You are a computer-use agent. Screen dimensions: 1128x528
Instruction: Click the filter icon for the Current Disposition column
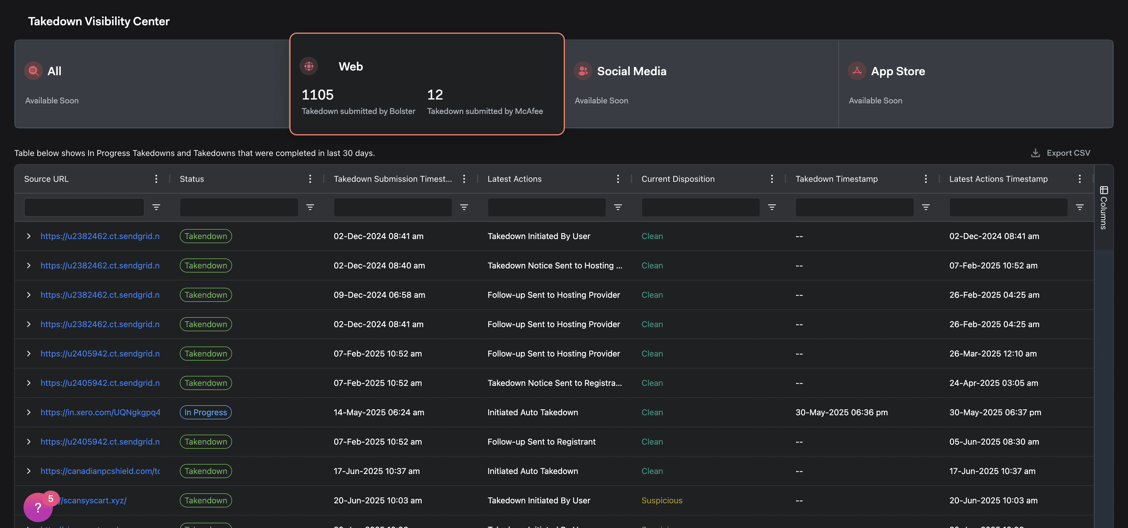[x=772, y=207]
